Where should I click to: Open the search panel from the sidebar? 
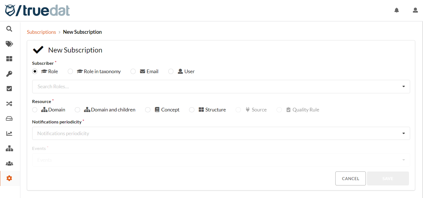9,29
